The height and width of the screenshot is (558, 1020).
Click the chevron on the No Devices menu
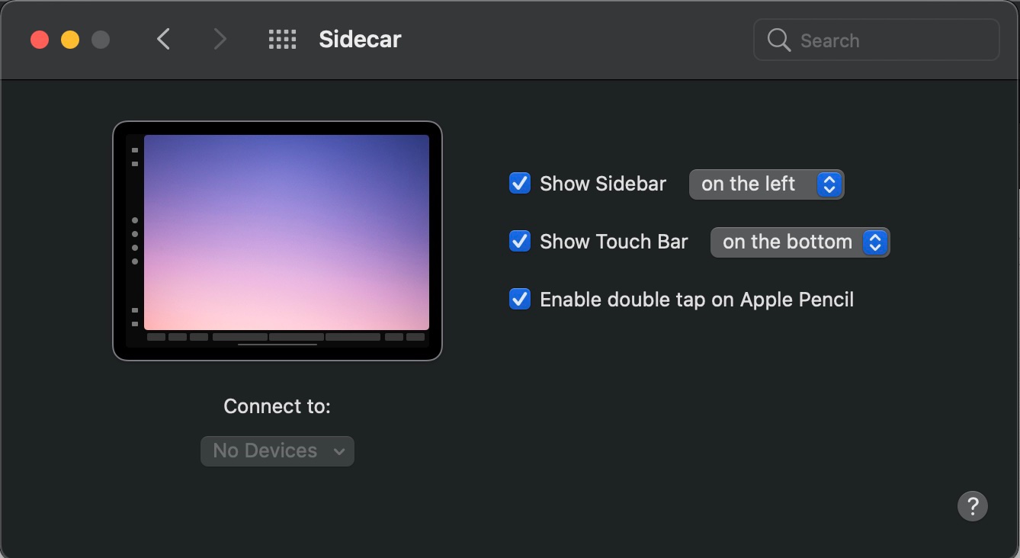(x=339, y=451)
